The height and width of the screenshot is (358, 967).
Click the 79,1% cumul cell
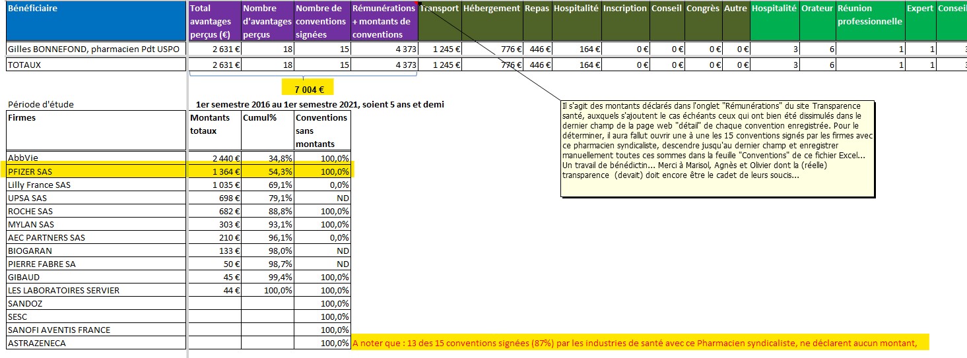(x=267, y=198)
